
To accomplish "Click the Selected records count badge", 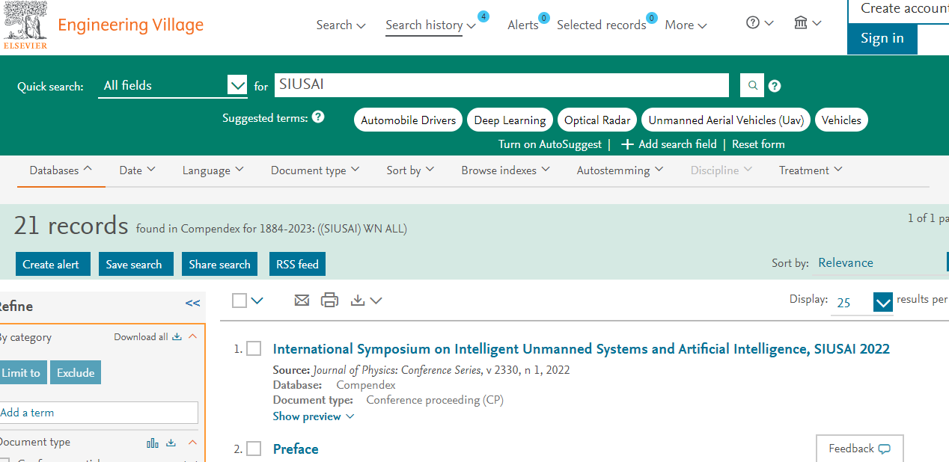I will pos(652,18).
